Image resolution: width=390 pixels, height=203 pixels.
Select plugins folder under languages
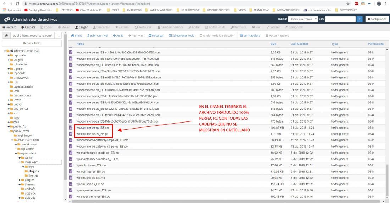[33, 171]
